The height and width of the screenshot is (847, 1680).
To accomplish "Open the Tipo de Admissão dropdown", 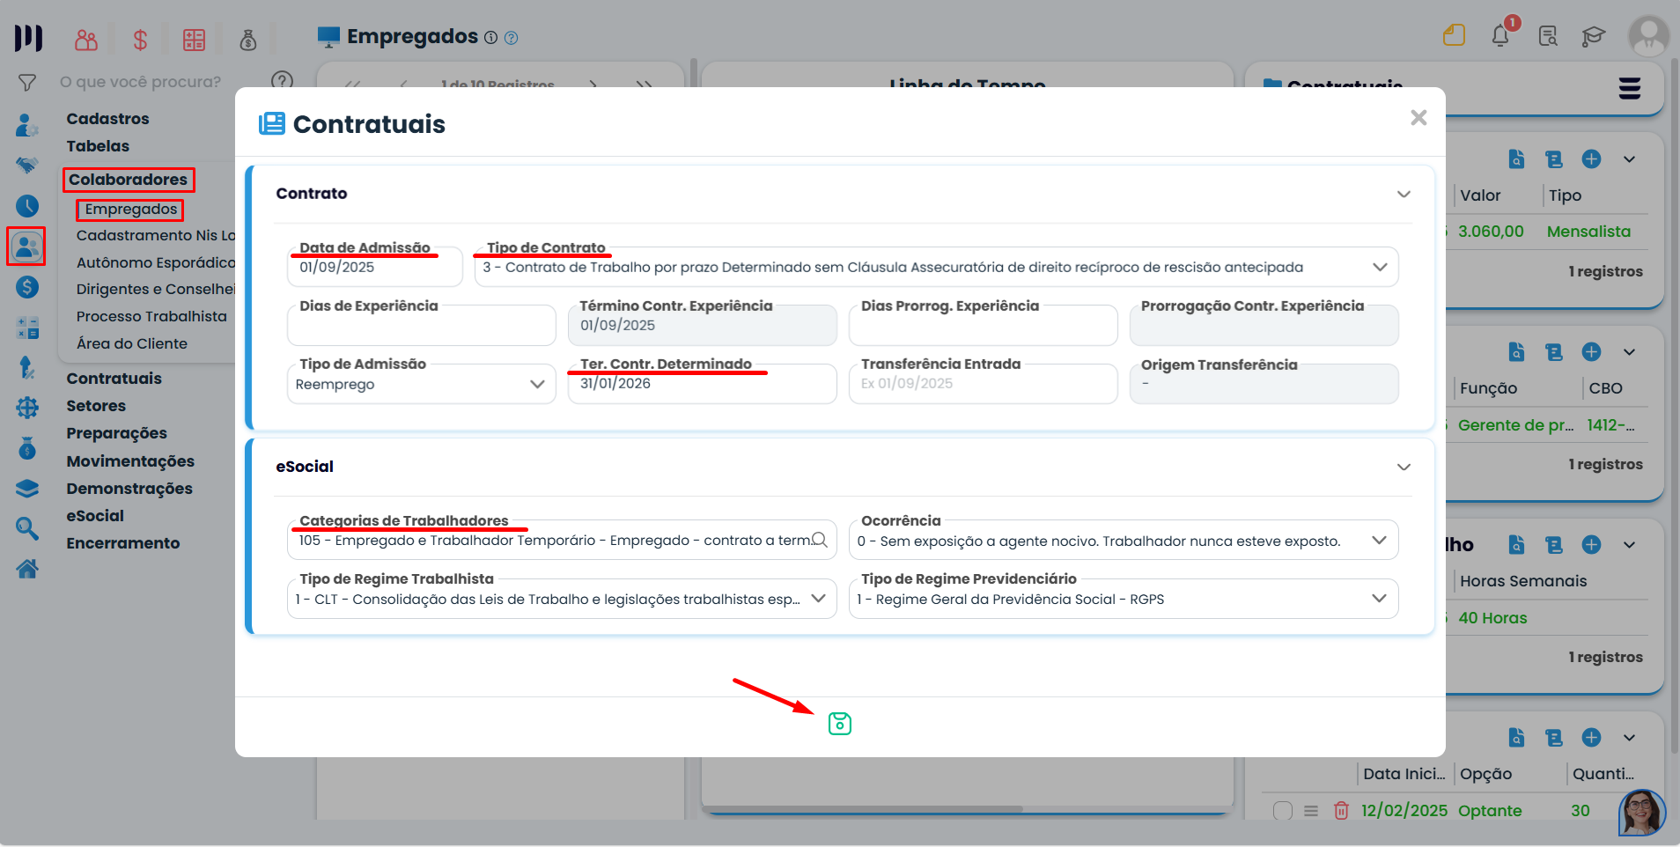I will pyautogui.click(x=421, y=385).
